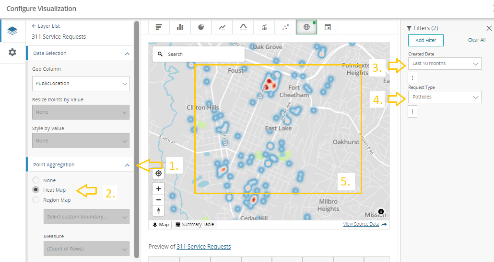Click the Add Filter button
Image resolution: width=494 pixels, height=262 pixels.
point(425,40)
